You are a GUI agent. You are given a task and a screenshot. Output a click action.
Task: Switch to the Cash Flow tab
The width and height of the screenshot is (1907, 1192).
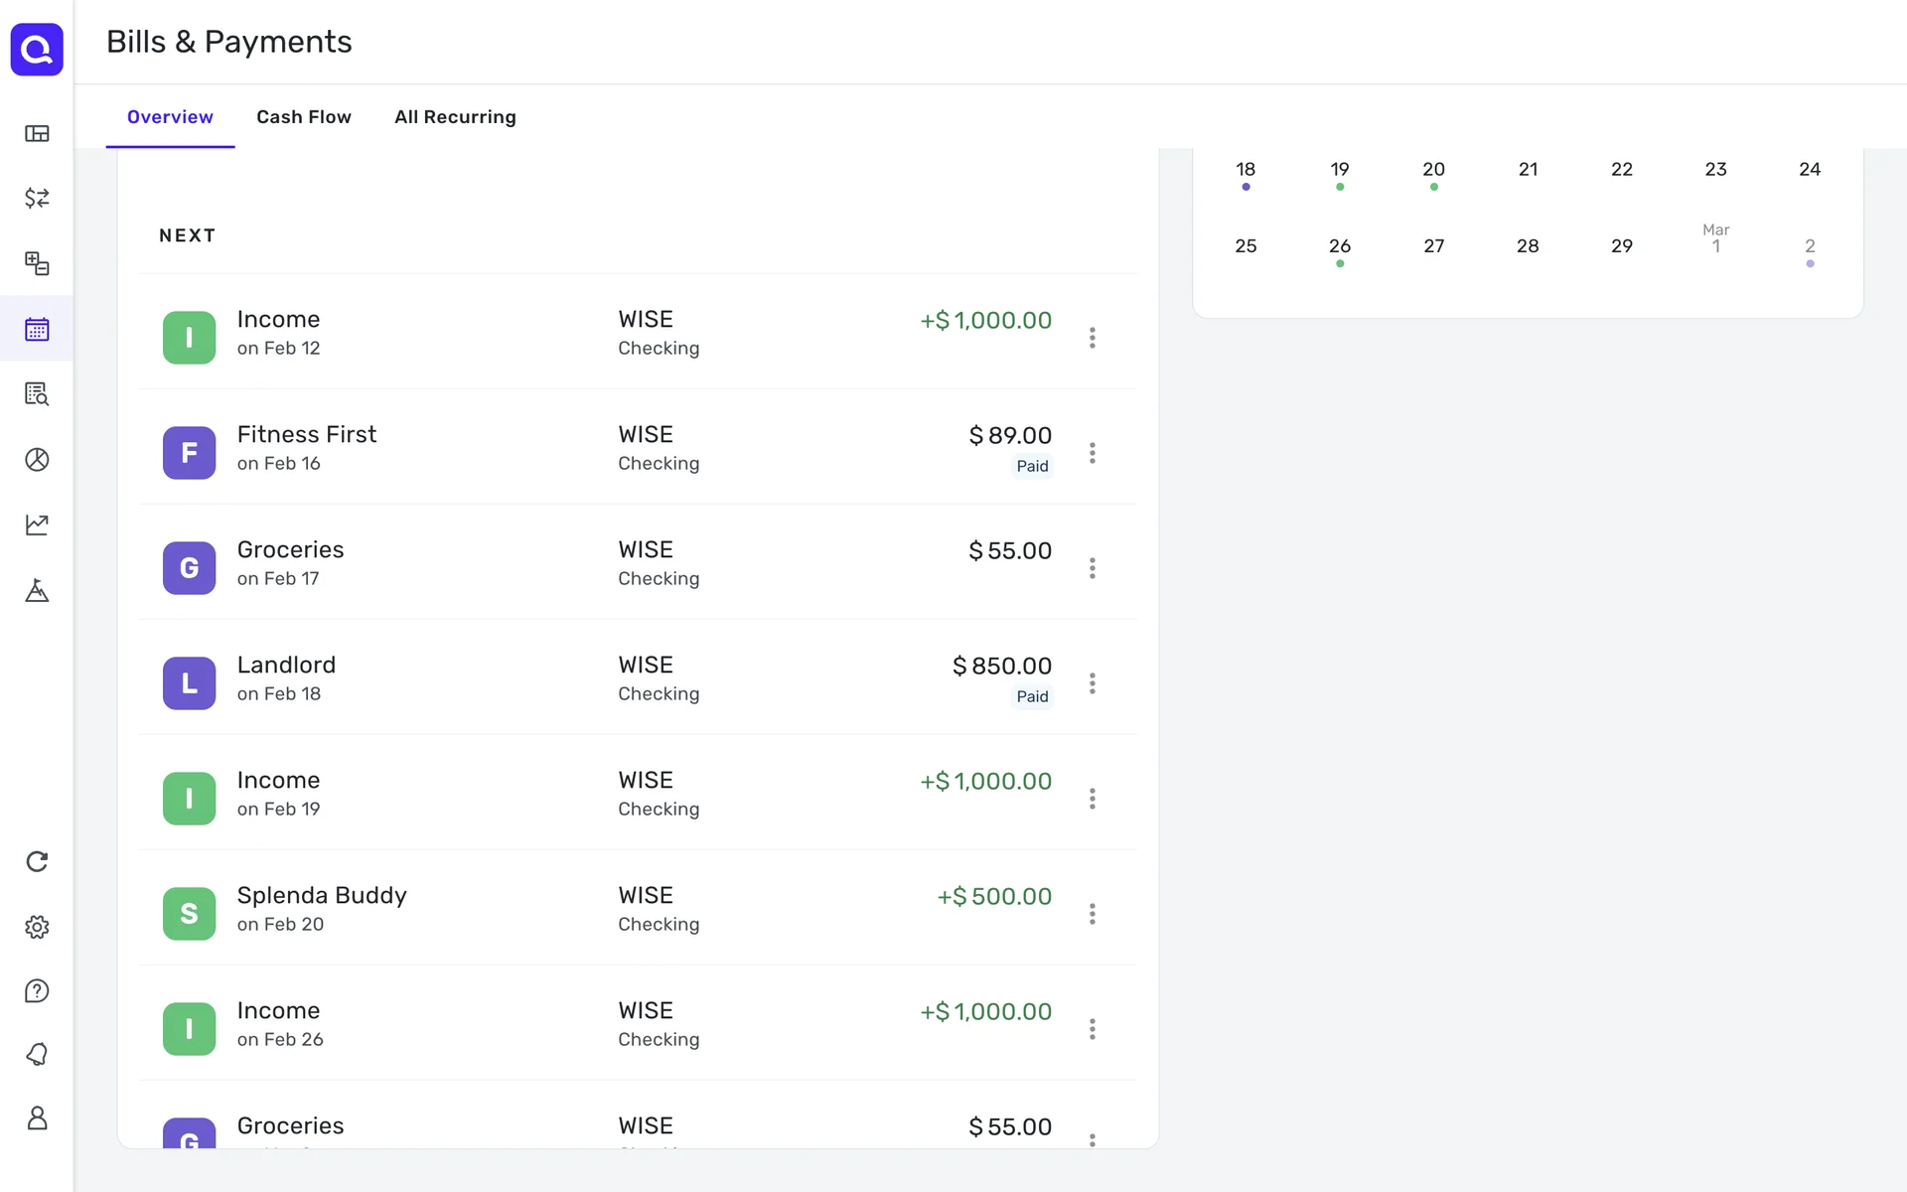coord(303,117)
